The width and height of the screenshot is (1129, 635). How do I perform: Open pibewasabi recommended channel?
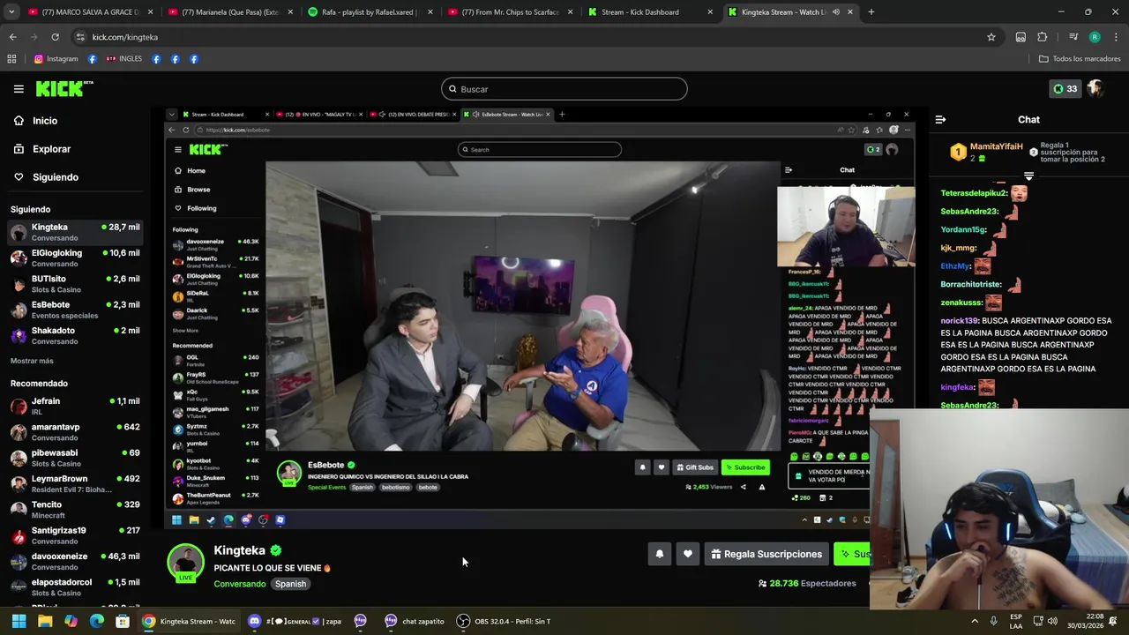(x=75, y=458)
